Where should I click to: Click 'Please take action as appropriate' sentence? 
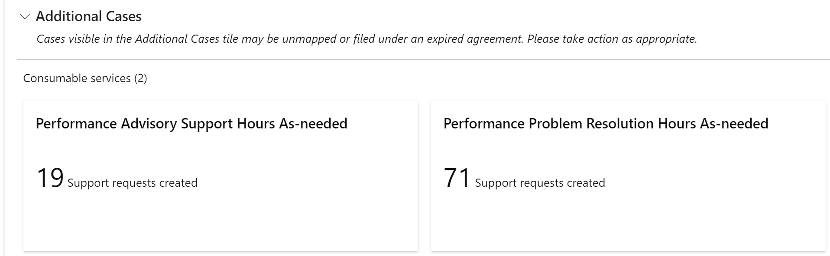[612, 39]
